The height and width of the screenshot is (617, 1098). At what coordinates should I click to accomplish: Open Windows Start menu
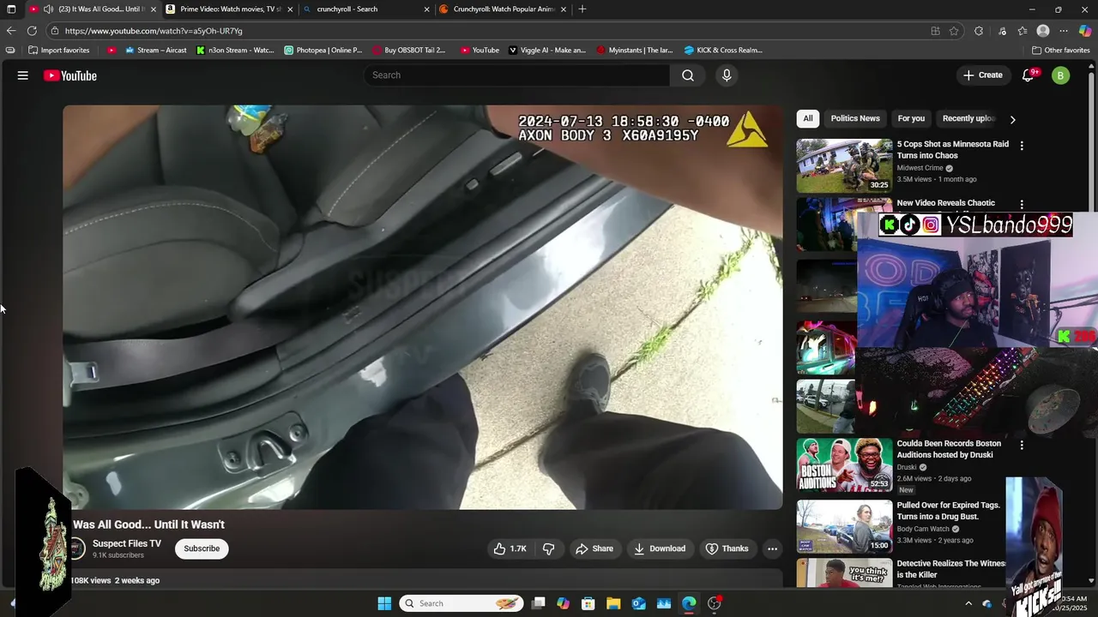tap(384, 603)
